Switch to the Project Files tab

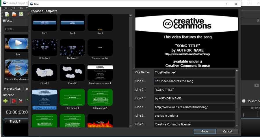(x=12, y=88)
